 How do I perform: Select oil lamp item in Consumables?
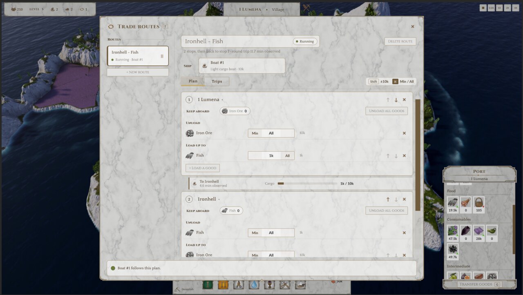click(x=492, y=233)
